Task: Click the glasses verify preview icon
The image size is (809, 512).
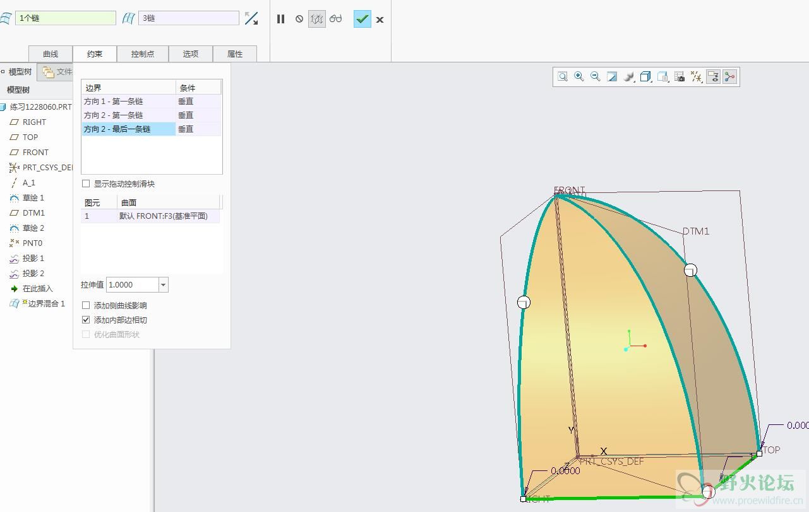Action: (335, 19)
